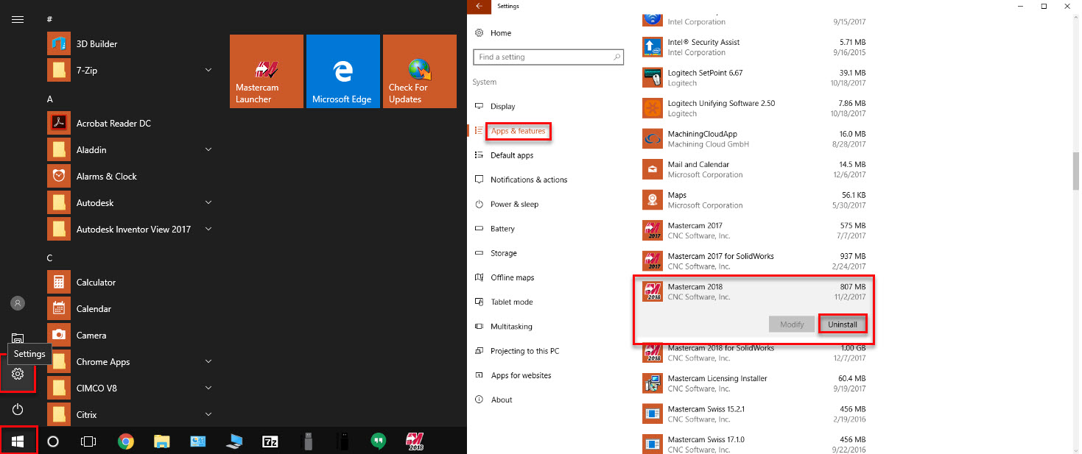Launch Mastercam 2018 from the taskbar
Viewport: 1082px width, 454px height.
click(x=415, y=441)
